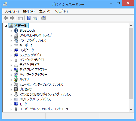Open the 表示(V) menu

[45, 11]
